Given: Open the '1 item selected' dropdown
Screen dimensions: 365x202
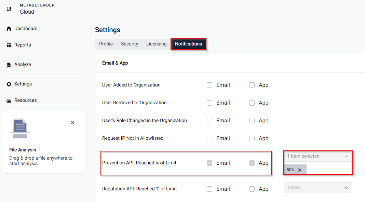Looking at the screenshot, I should (318, 156).
